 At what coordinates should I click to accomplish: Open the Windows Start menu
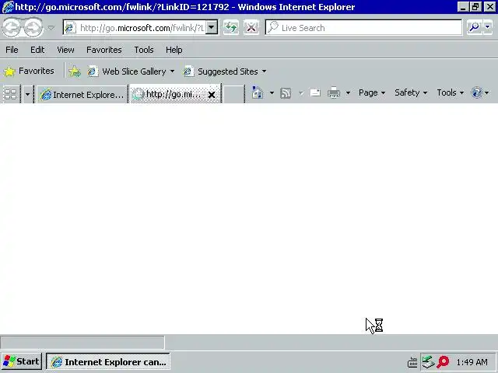click(21, 361)
